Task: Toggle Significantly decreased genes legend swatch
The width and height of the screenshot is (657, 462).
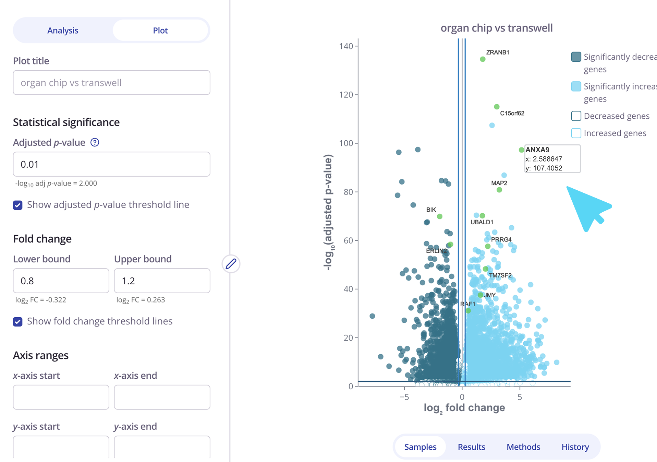Action: click(576, 57)
